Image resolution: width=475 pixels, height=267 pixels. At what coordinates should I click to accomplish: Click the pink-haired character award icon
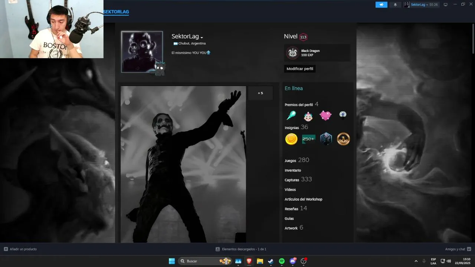click(308, 116)
